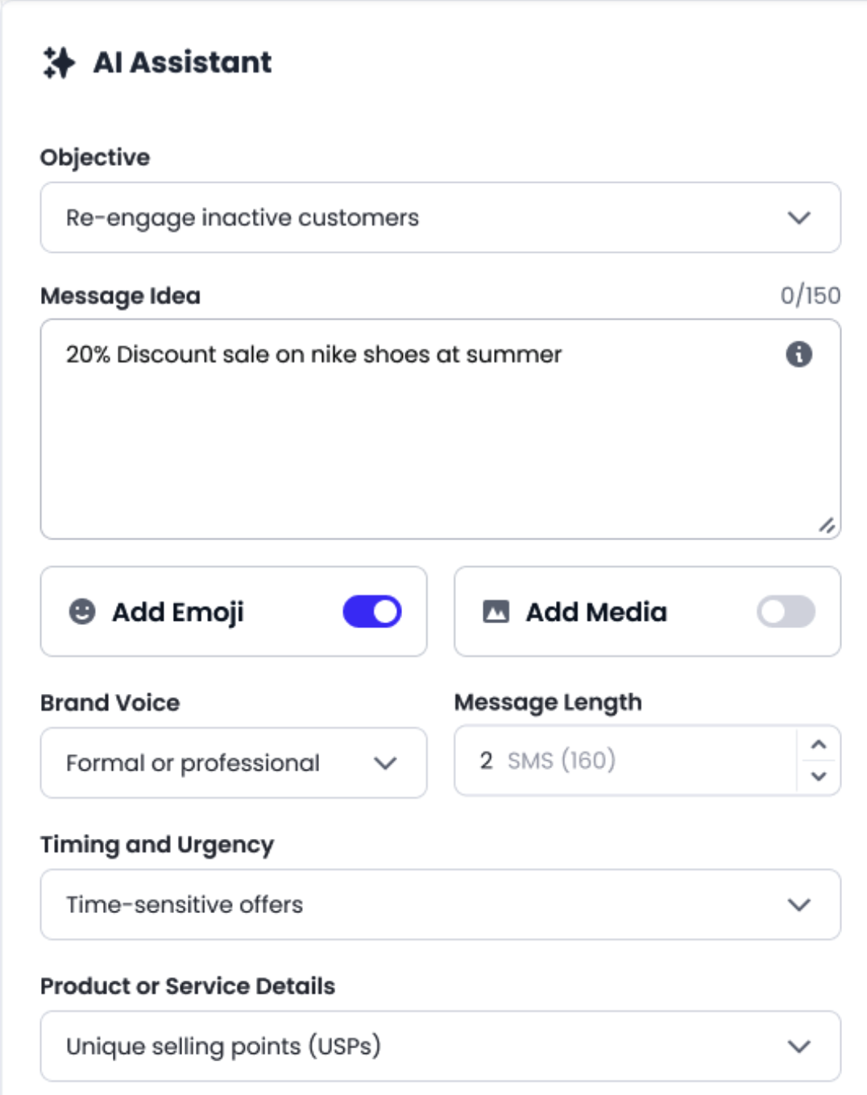Open the Timing and Urgency dropdown
This screenshot has height=1095, width=867.
pyautogui.click(x=440, y=905)
